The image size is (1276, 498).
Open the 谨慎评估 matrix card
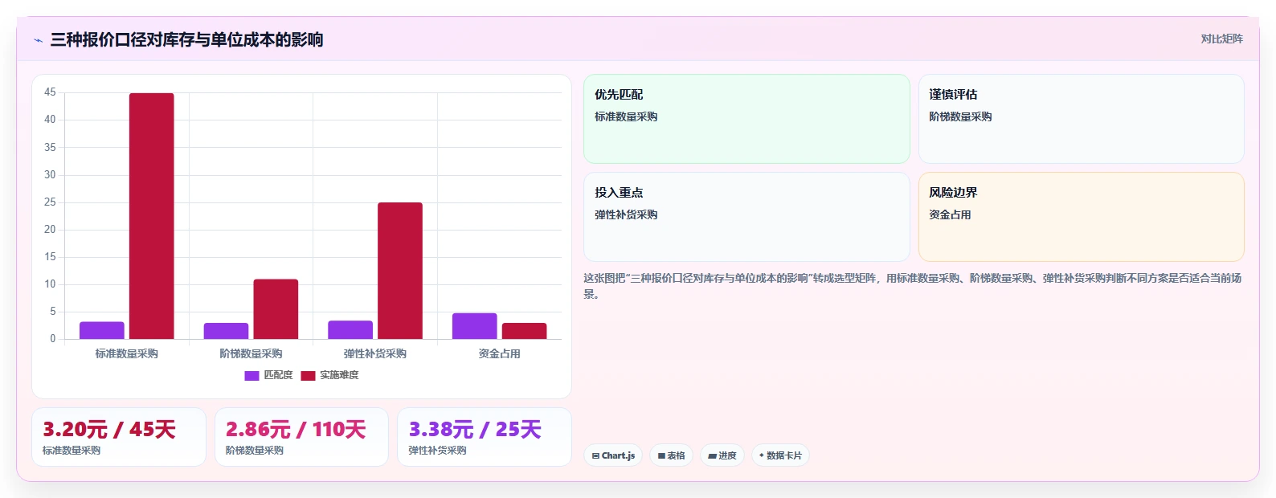[1081, 119]
